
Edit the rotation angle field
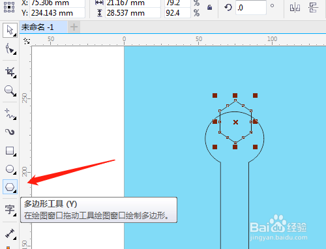click(251, 8)
